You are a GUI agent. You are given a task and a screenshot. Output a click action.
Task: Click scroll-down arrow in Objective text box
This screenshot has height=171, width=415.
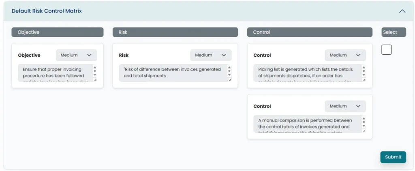(x=95, y=75)
